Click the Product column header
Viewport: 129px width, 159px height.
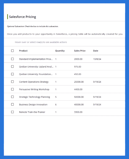click(23, 51)
